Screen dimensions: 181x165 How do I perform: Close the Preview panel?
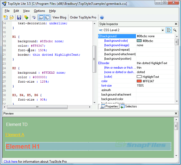click(176, 114)
